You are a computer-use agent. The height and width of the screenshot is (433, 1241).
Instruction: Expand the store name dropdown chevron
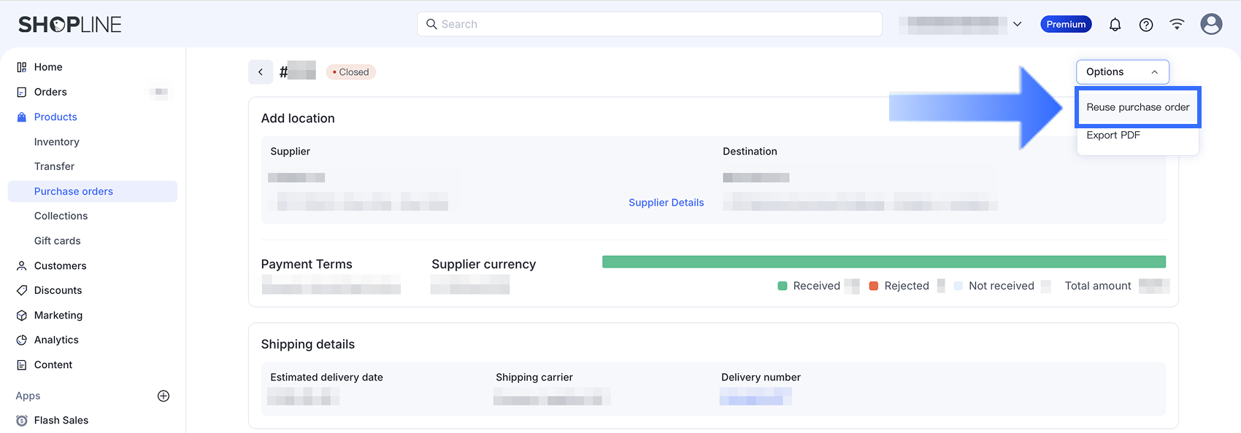point(1017,24)
